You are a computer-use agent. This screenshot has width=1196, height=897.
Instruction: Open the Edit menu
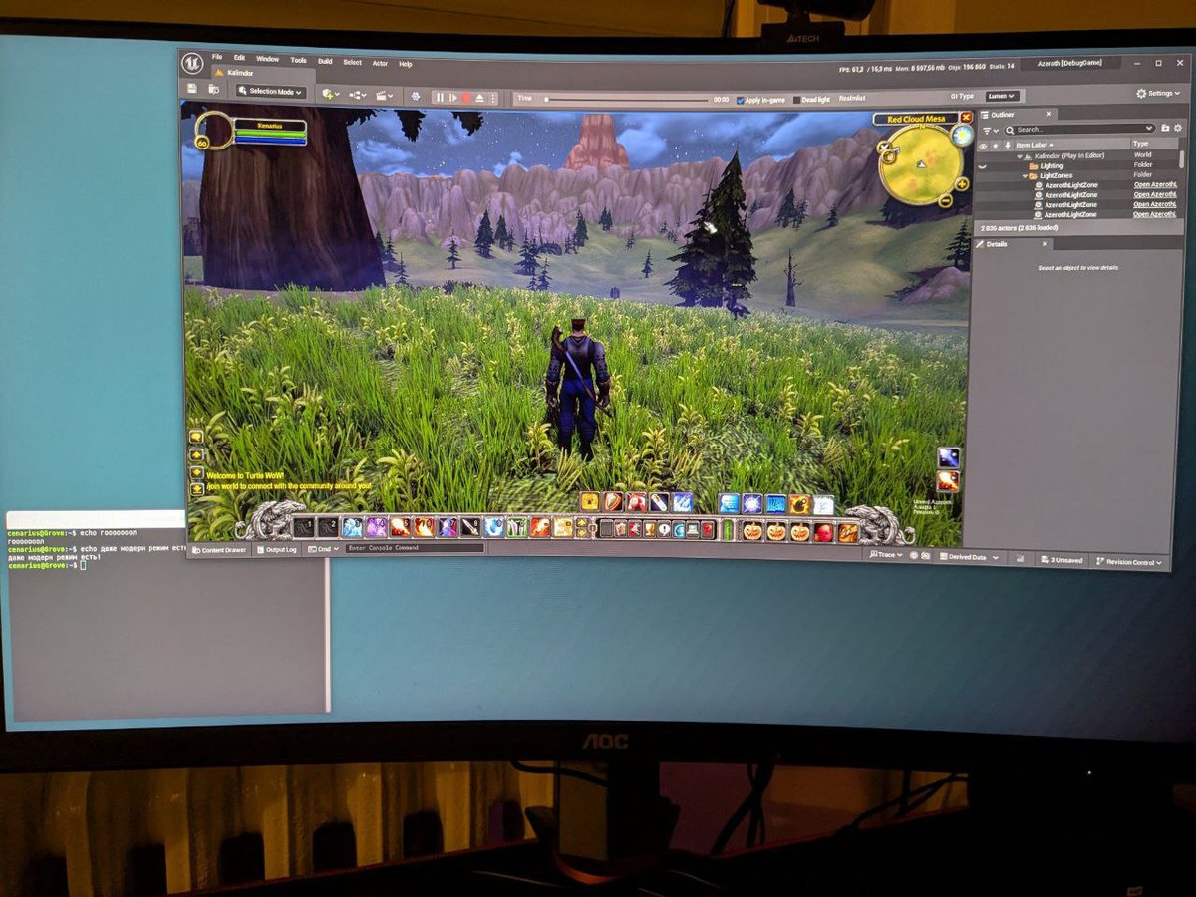pos(239,57)
